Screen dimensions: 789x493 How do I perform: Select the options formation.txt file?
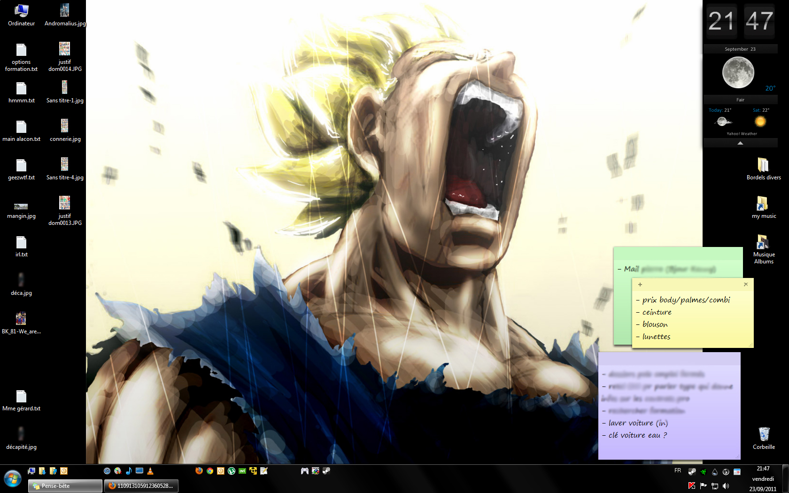point(22,57)
